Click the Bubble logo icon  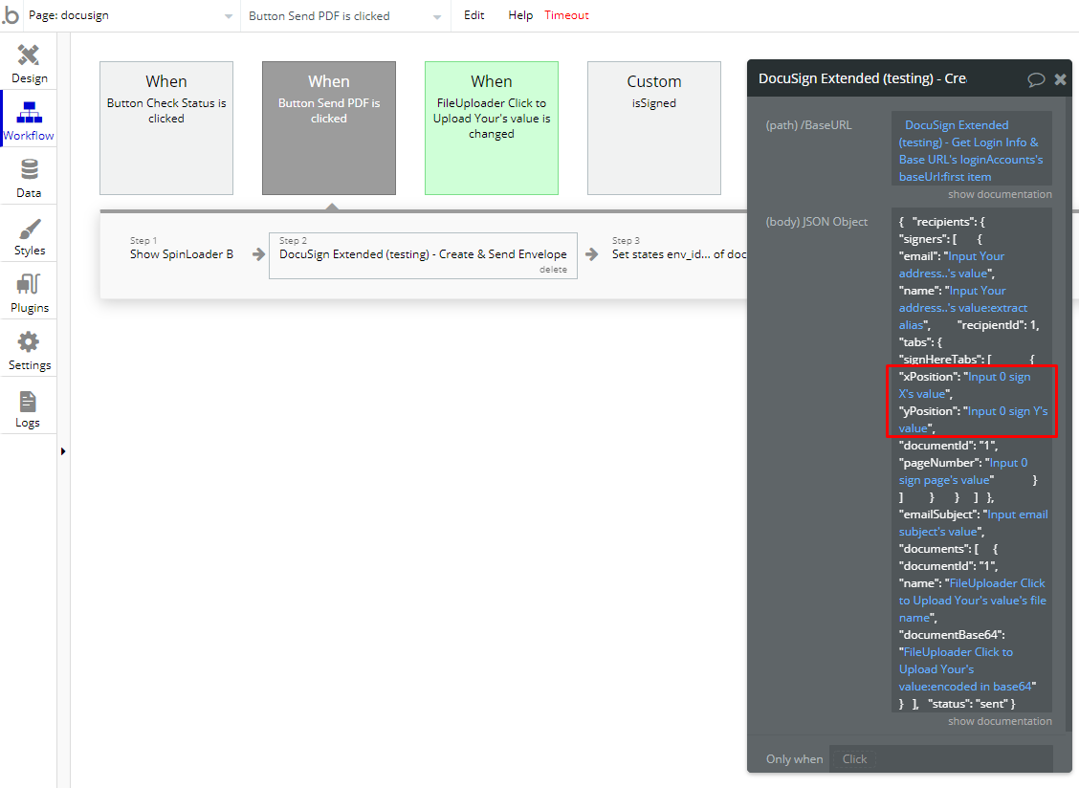click(11, 15)
